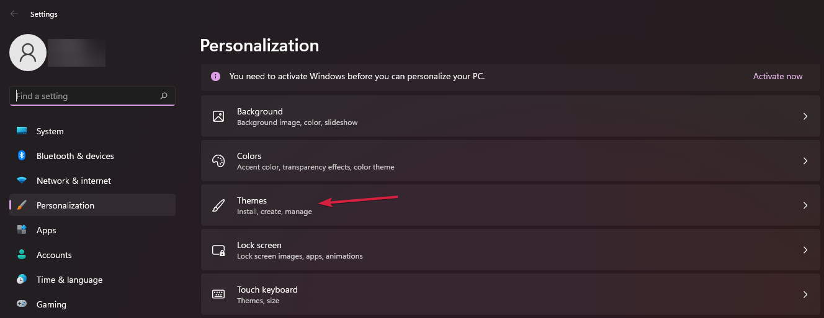Click the Activate now link

click(x=777, y=77)
